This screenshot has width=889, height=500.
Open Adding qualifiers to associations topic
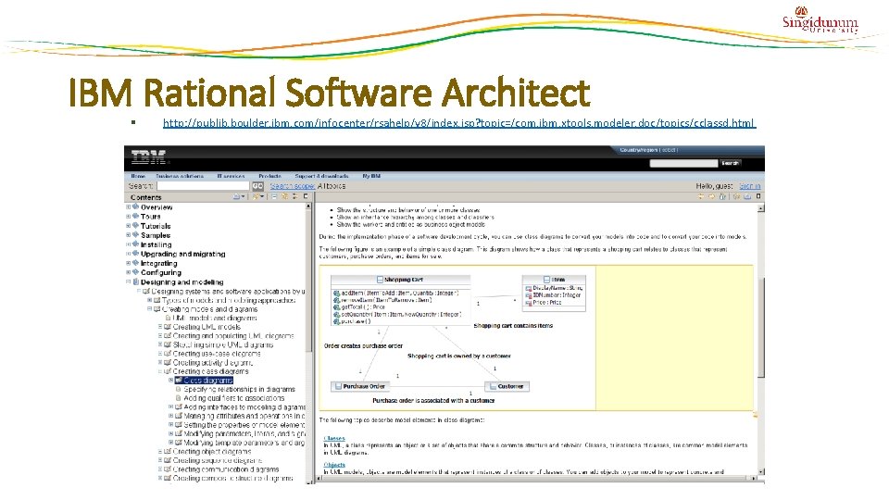pos(234,398)
